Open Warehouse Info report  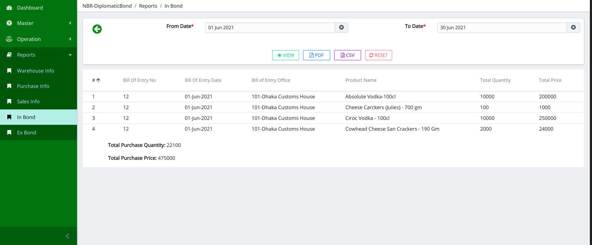click(39, 71)
